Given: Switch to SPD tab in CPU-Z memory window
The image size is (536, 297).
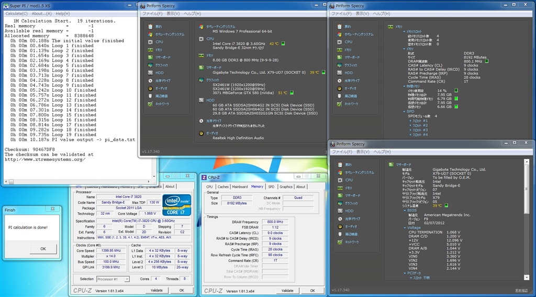Looking at the screenshot, I should [x=271, y=186].
